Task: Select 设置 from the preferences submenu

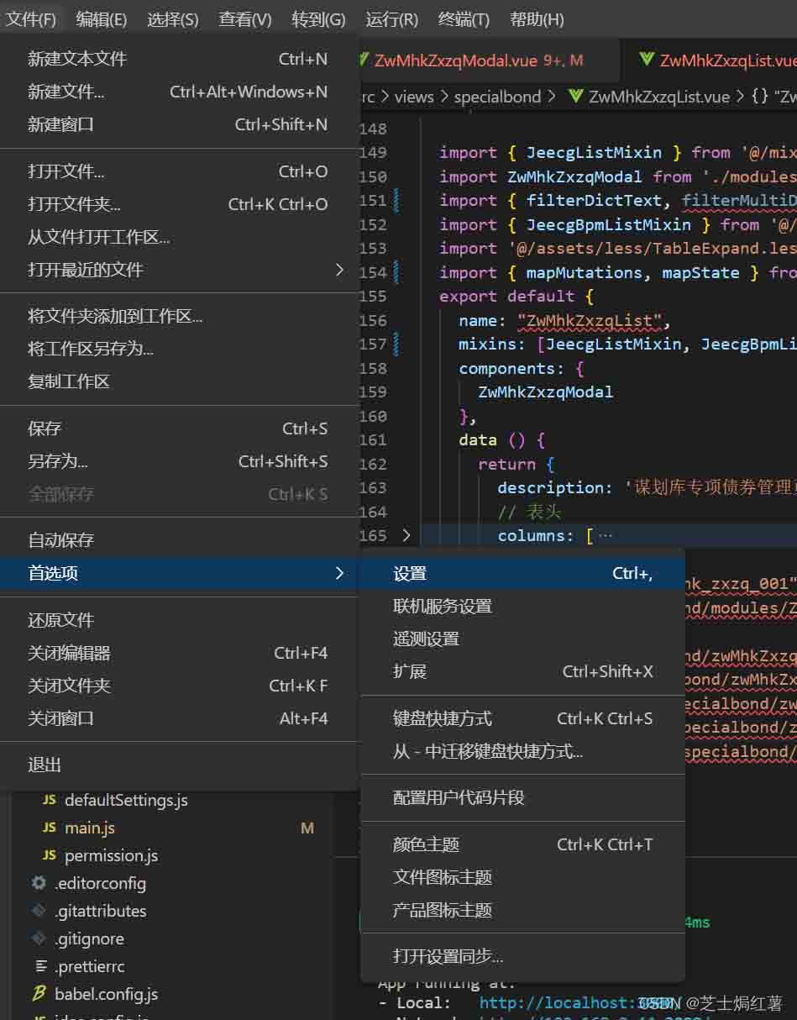Action: (410, 573)
